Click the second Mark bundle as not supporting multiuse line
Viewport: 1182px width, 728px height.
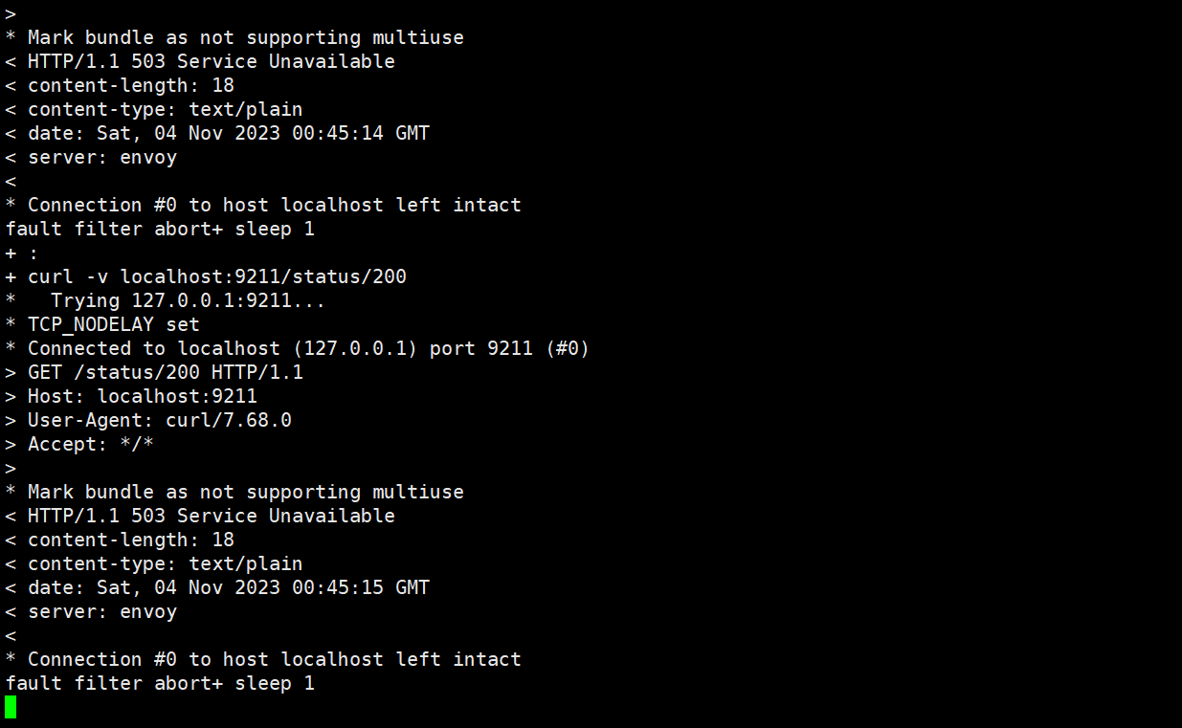coord(234,492)
